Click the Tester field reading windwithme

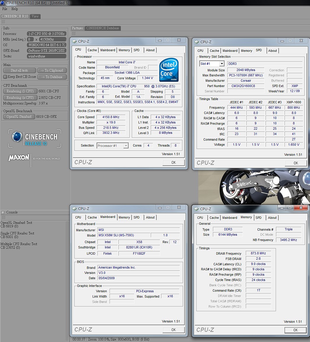(47, 56)
